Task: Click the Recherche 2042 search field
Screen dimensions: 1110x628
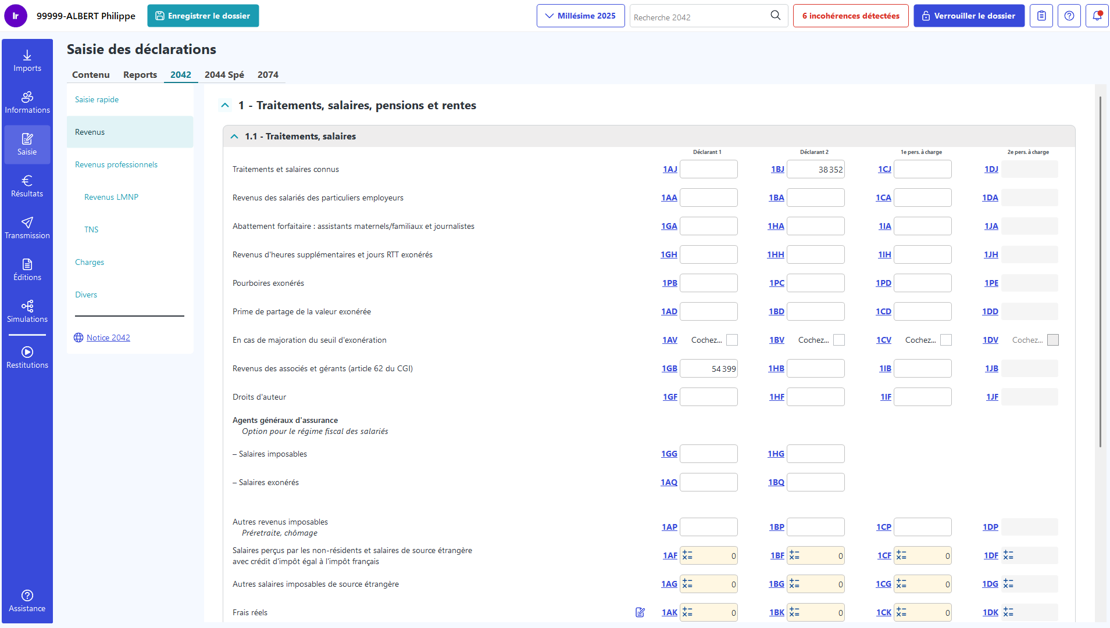Action: tap(700, 17)
